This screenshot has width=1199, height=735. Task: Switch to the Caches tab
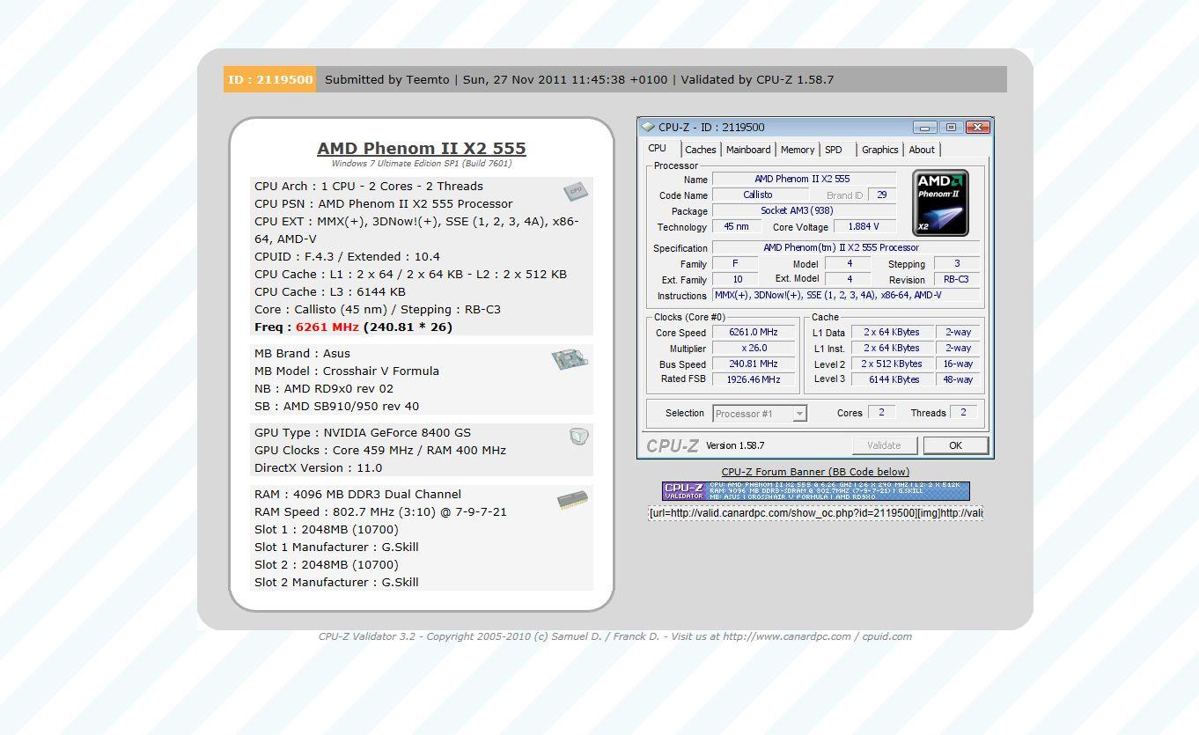(x=701, y=150)
